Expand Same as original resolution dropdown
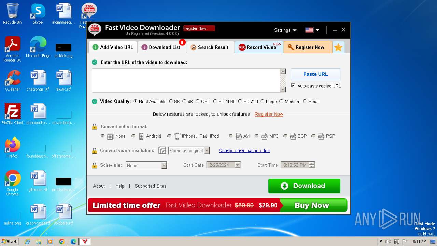The image size is (437, 246). pos(207,151)
